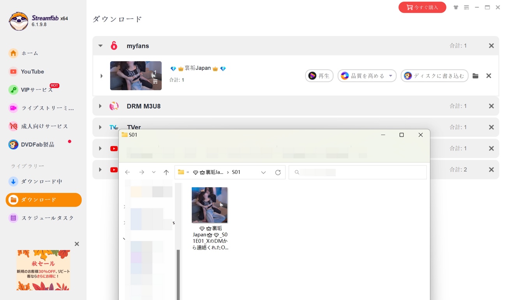Expand the DRM M3U8 group
Screen dimensions: 506x300
[100, 106]
